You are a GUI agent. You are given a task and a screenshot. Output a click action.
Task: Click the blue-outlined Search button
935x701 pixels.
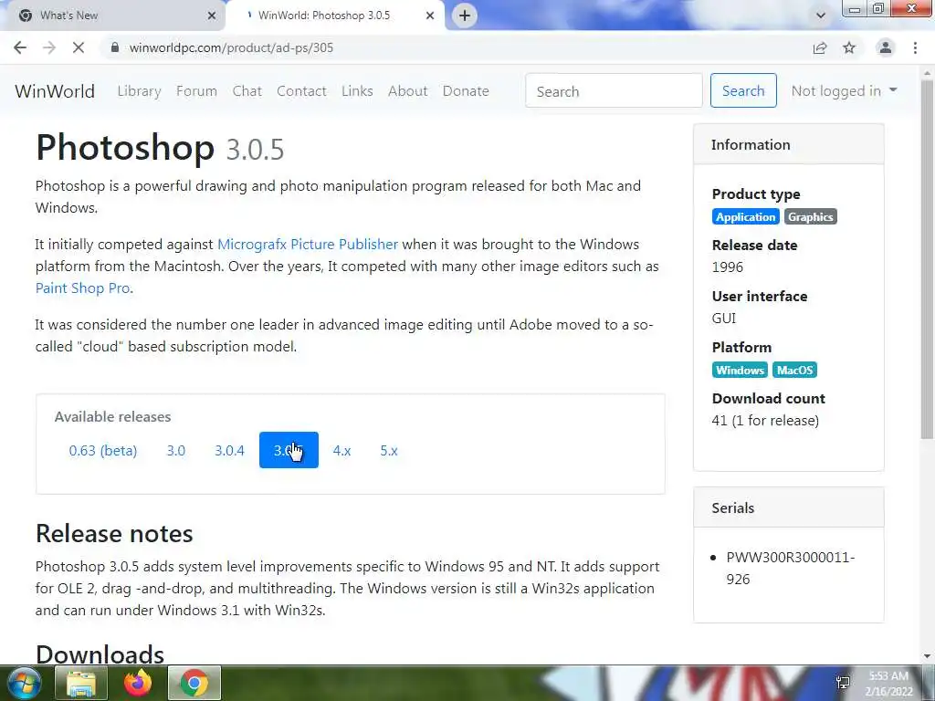743,90
